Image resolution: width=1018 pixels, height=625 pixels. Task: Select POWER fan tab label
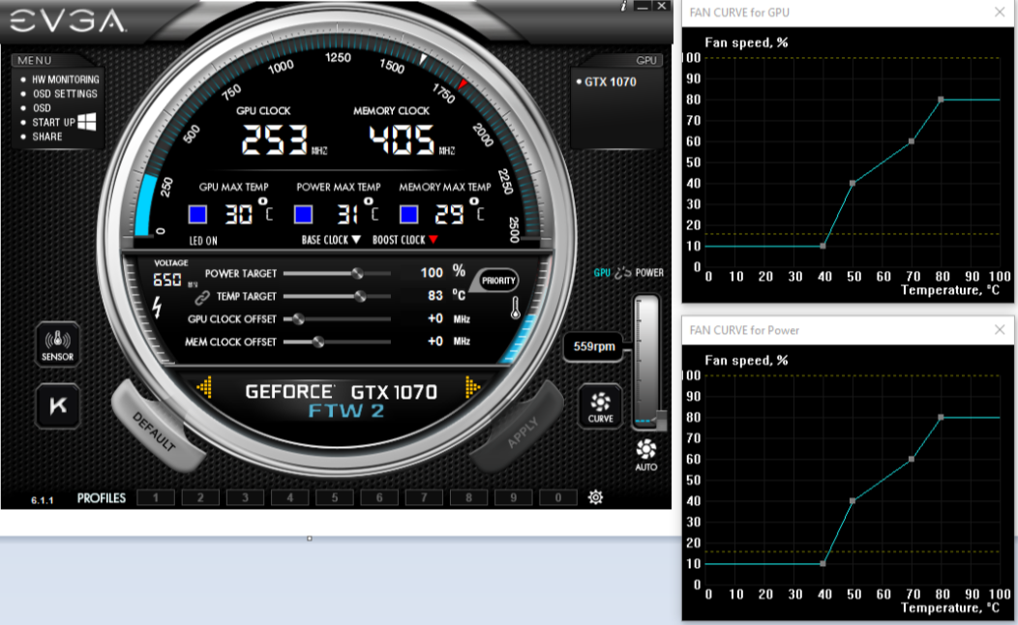click(x=649, y=273)
